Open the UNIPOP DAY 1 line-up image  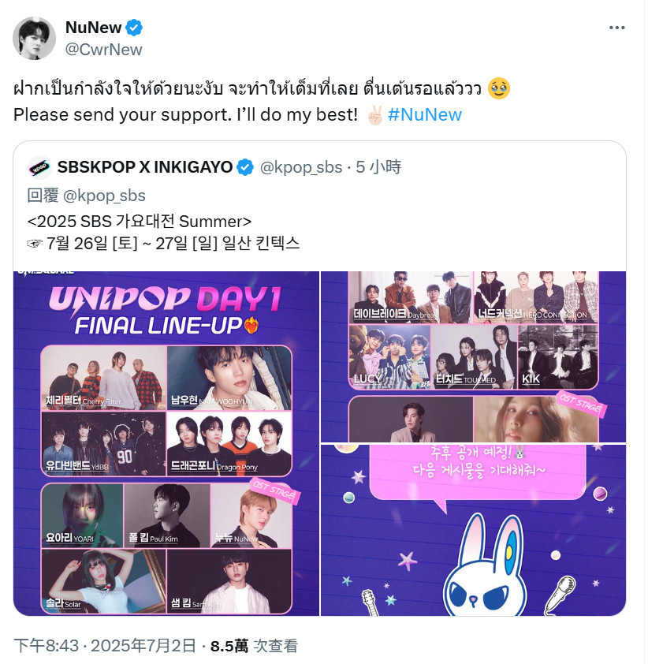166,443
